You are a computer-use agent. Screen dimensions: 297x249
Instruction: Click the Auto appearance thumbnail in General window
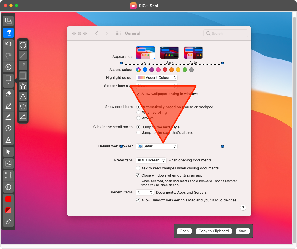click(193, 53)
